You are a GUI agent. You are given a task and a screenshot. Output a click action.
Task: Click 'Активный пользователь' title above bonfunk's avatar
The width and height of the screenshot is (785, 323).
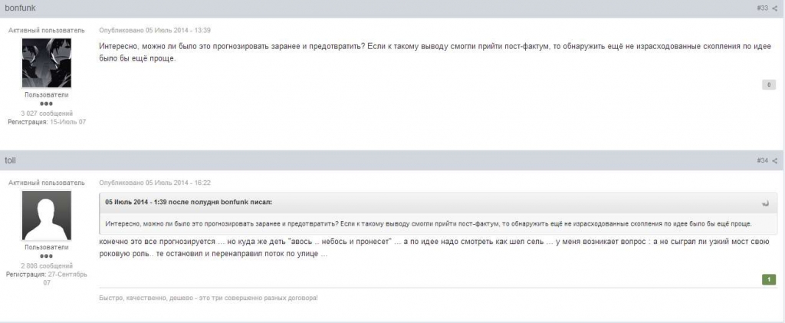click(x=47, y=31)
